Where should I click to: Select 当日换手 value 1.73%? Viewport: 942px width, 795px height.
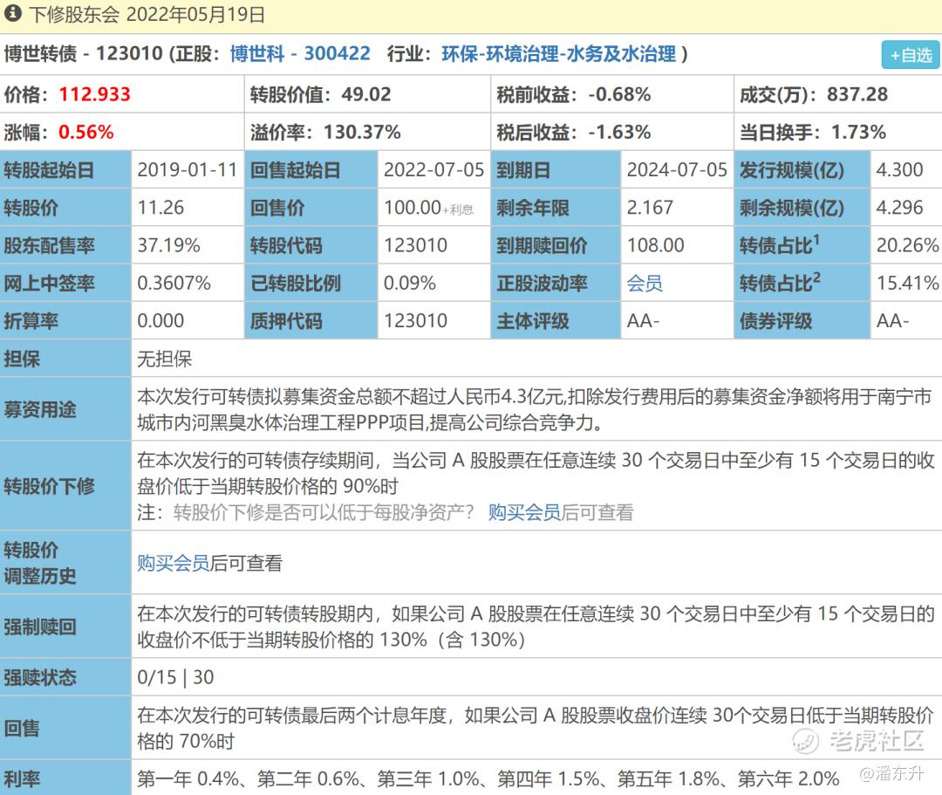pos(858,132)
